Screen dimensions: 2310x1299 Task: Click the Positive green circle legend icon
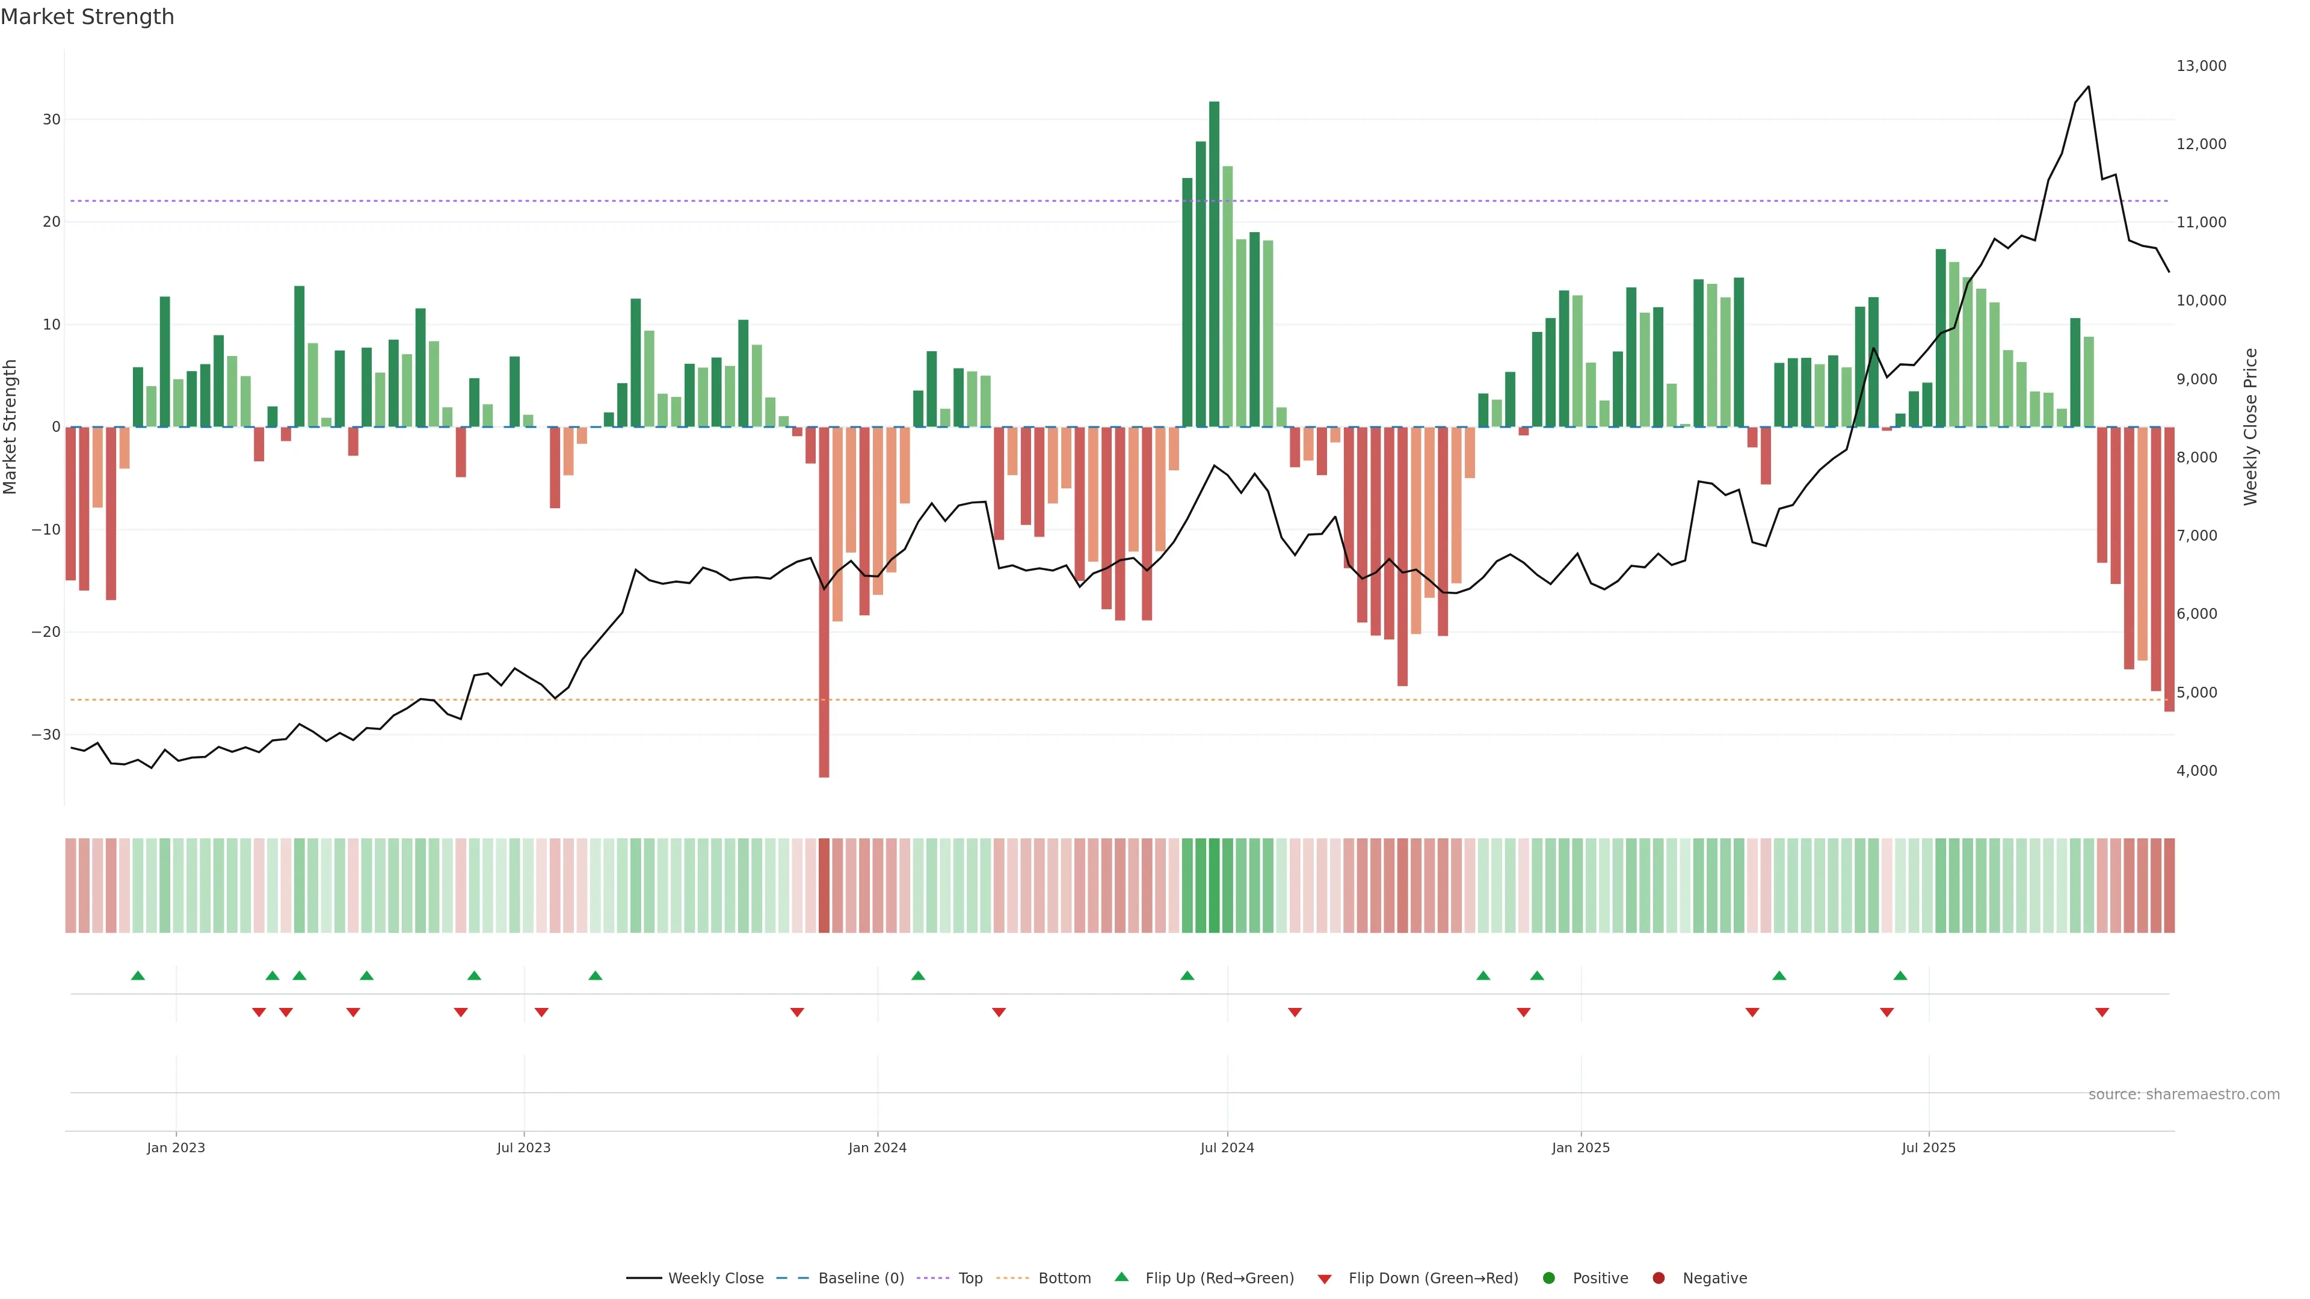pyautogui.click(x=1548, y=1277)
